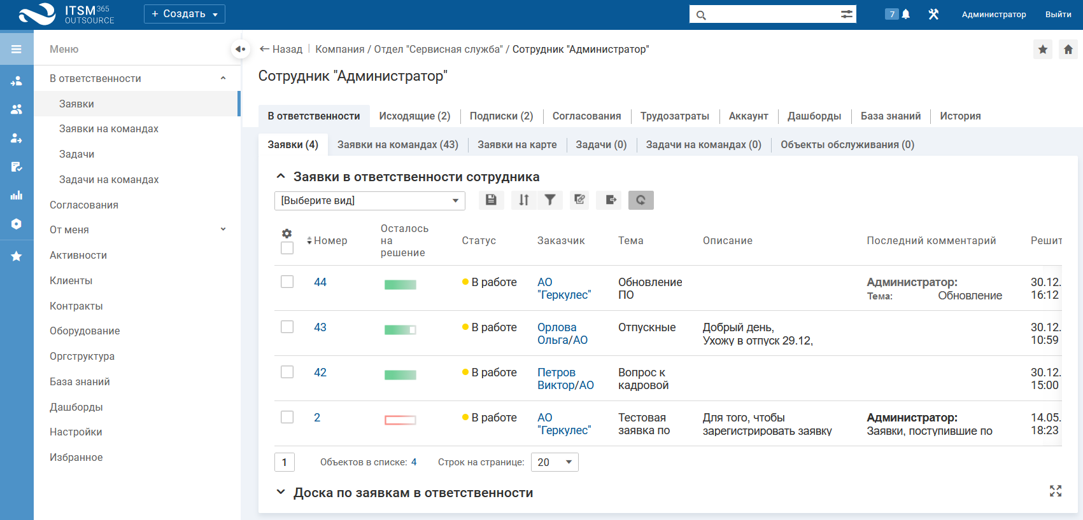The image size is (1083, 520).
Task: Click the group people icon in left rail
Action: [x=17, y=109]
